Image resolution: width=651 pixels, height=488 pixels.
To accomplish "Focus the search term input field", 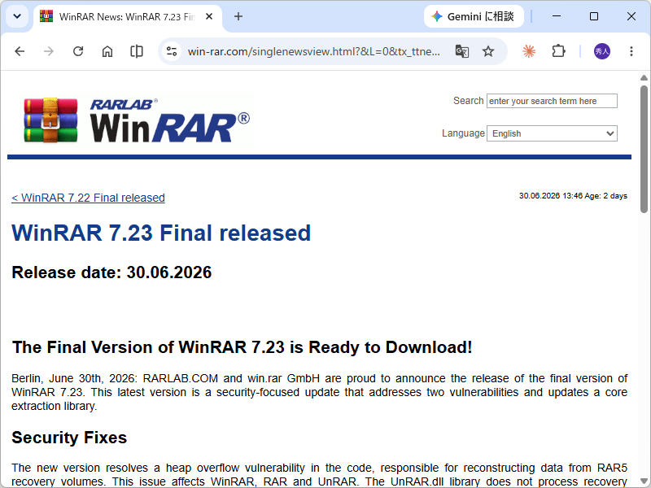I will [552, 101].
